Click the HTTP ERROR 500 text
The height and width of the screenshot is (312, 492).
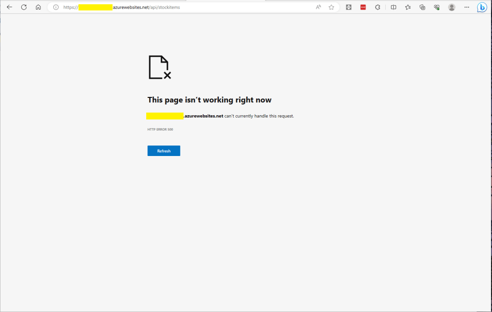[x=160, y=130]
